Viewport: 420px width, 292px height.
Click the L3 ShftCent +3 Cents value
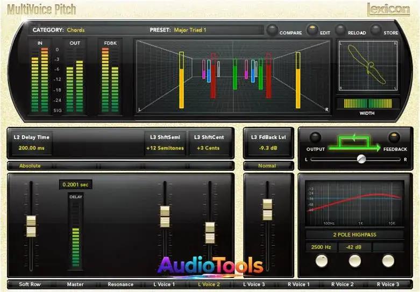coord(208,148)
